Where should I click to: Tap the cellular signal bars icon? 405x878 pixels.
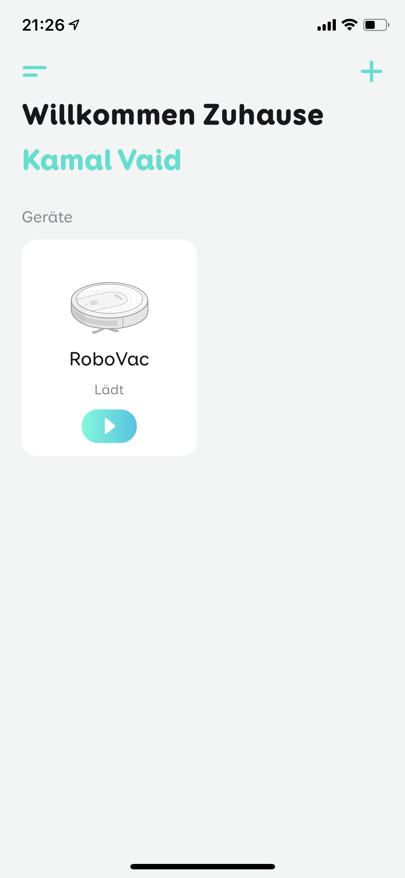(x=327, y=25)
